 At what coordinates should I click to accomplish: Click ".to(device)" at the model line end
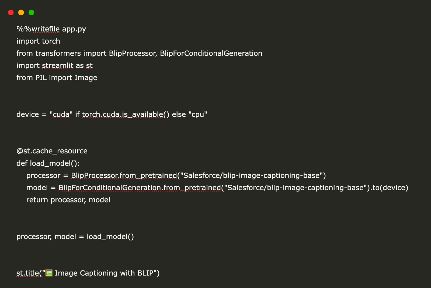pos(390,188)
